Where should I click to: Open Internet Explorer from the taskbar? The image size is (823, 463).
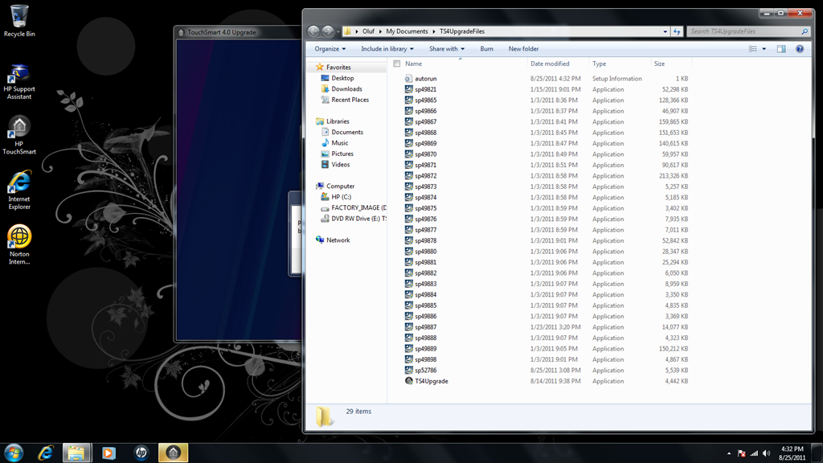[x=46, y=453]
